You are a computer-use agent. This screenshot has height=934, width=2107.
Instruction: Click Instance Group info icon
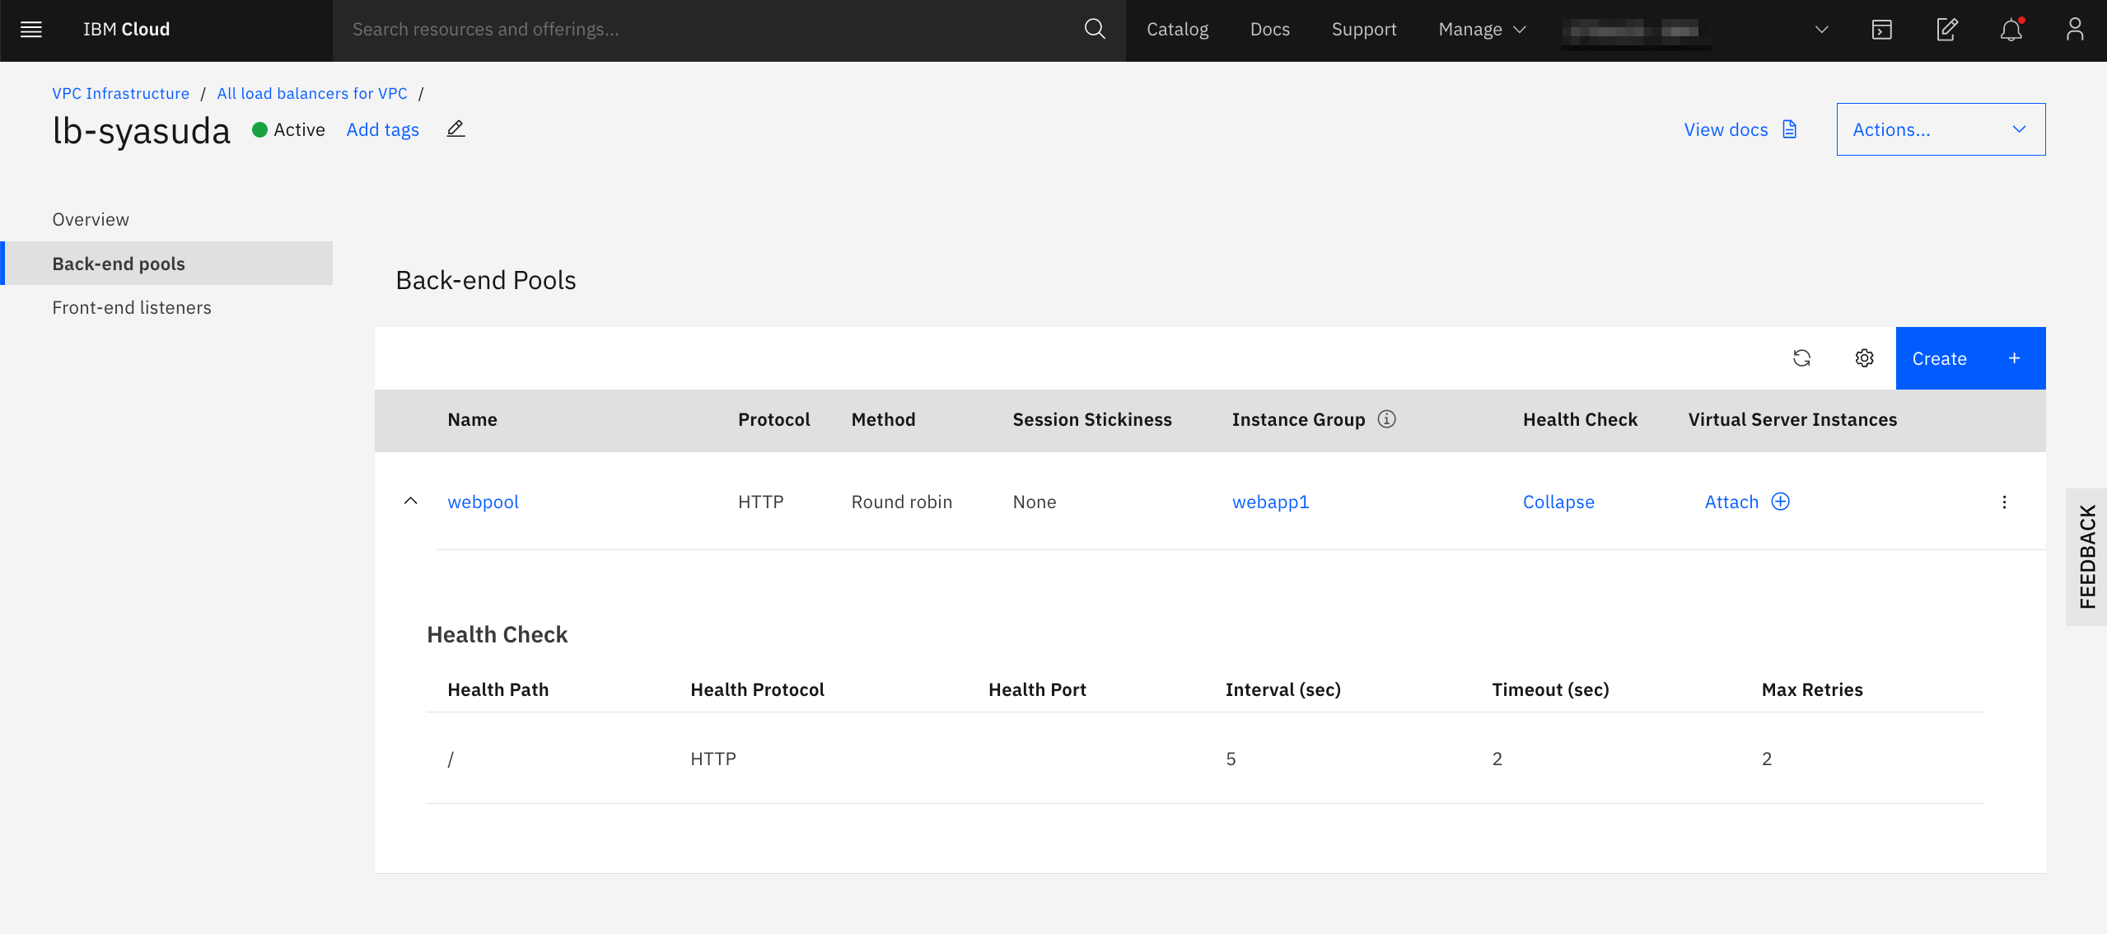coord(1387,419)
